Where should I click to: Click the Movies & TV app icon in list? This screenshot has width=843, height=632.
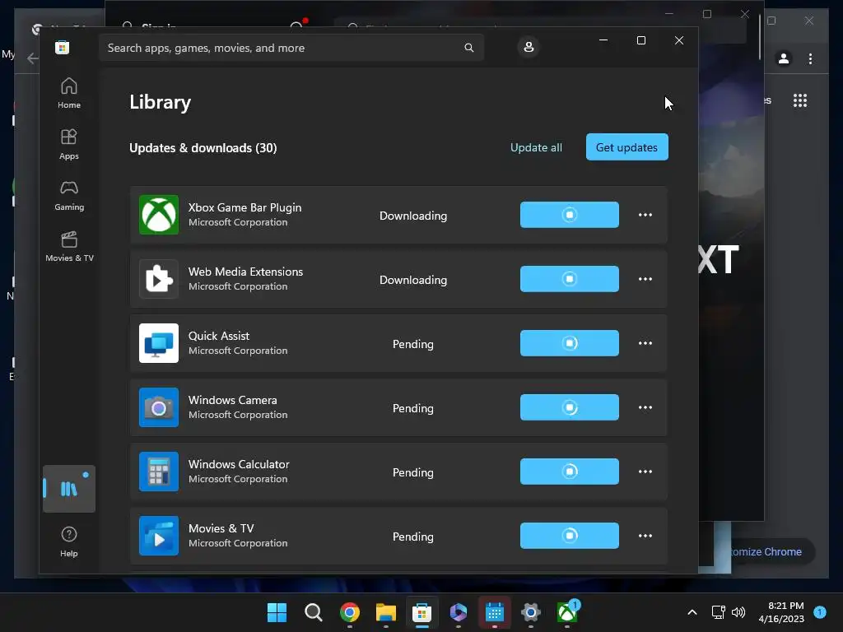coord(159,536)
